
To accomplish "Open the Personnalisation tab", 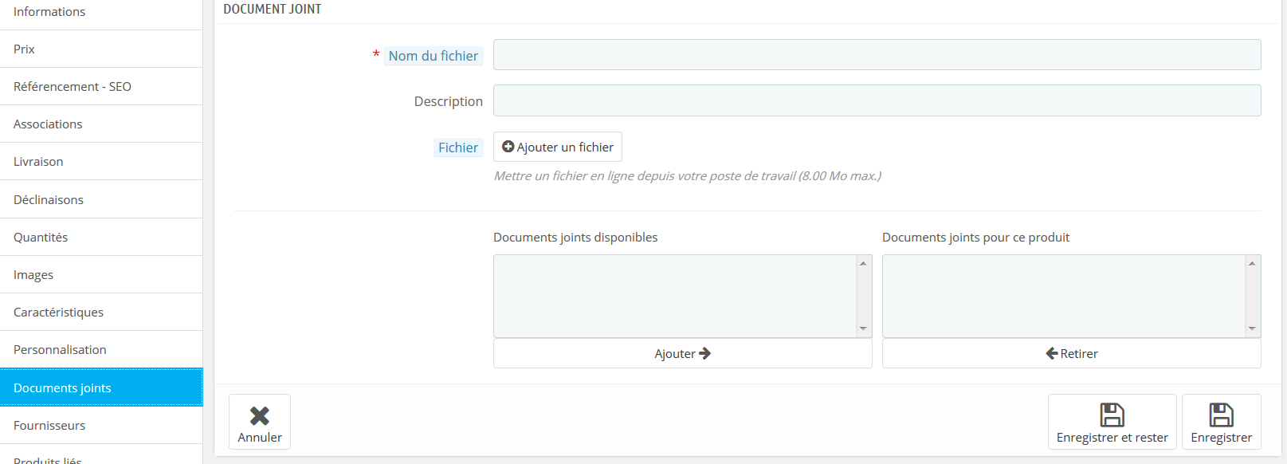I will pos(101,350).
